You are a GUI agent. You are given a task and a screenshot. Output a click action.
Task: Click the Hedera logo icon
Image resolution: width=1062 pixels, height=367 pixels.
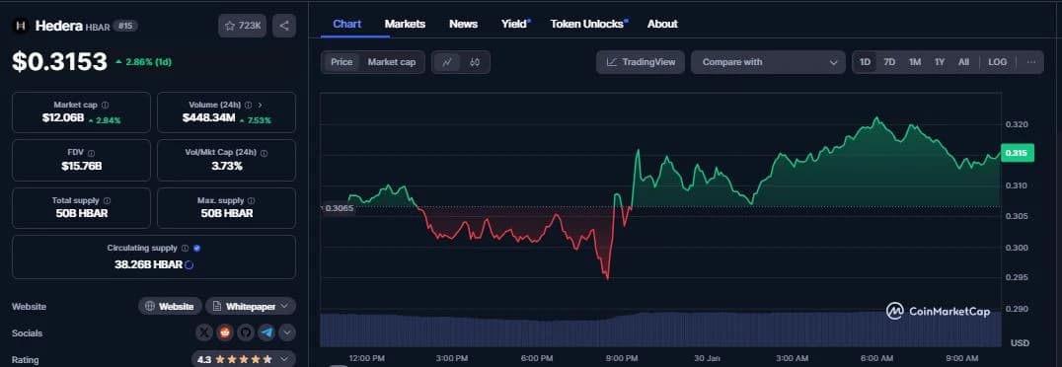21,26
